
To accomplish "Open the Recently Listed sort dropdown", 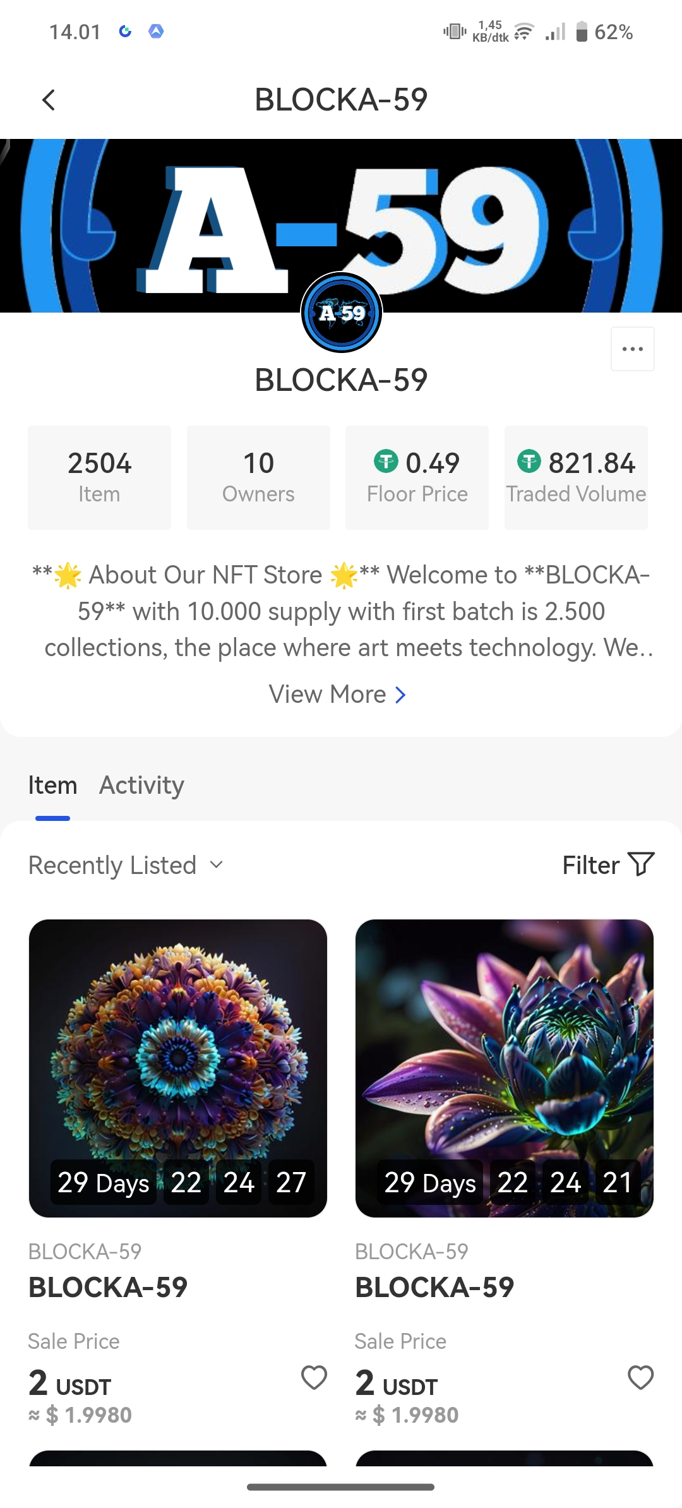I will (126, 865).
